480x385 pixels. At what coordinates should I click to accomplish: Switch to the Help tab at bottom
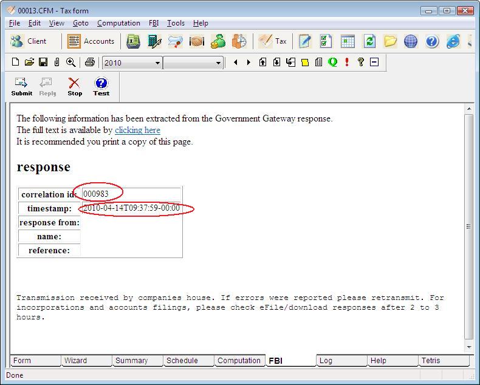tap(393, 361)
